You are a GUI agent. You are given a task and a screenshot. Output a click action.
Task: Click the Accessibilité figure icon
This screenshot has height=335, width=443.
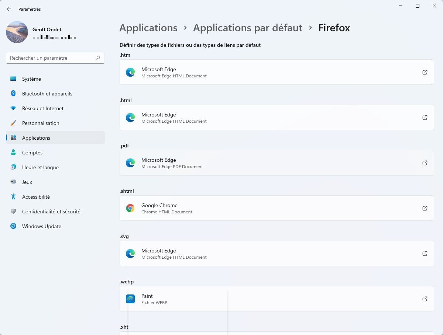pyautogui.click(x=13, y=197)
